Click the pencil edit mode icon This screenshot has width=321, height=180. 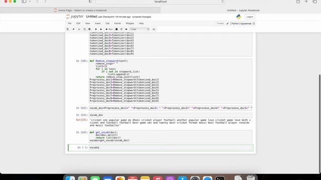point(227,23)
